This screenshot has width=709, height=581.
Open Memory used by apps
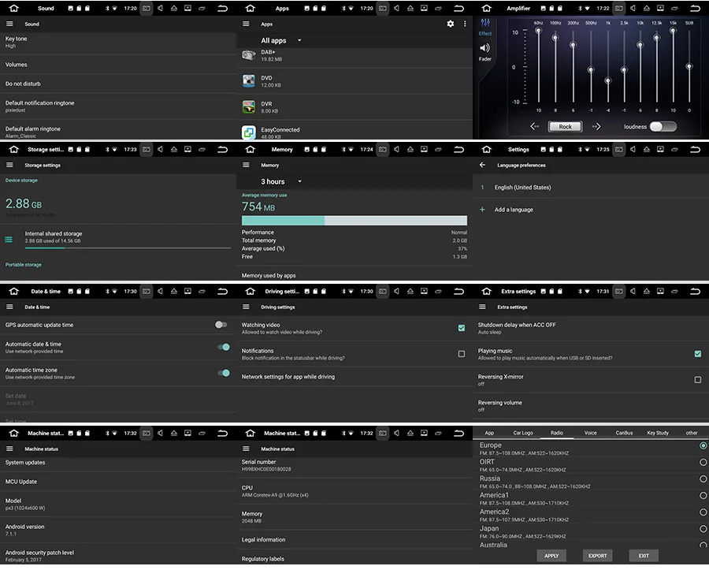(354, 275)
